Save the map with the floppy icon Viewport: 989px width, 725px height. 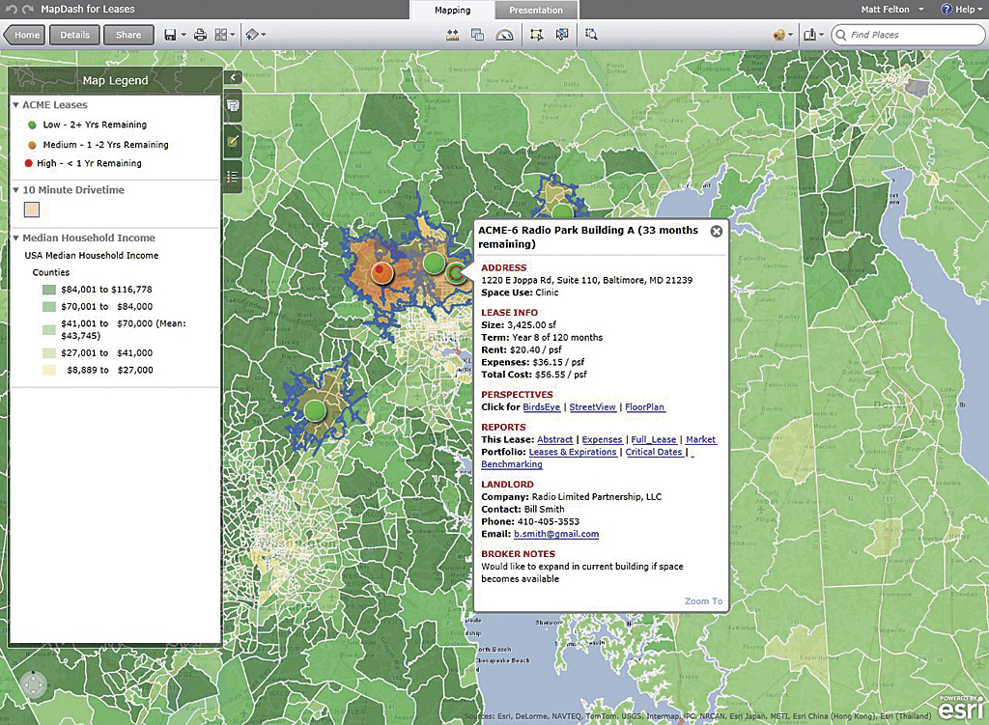pyautogui.click(x=170, y=35)
